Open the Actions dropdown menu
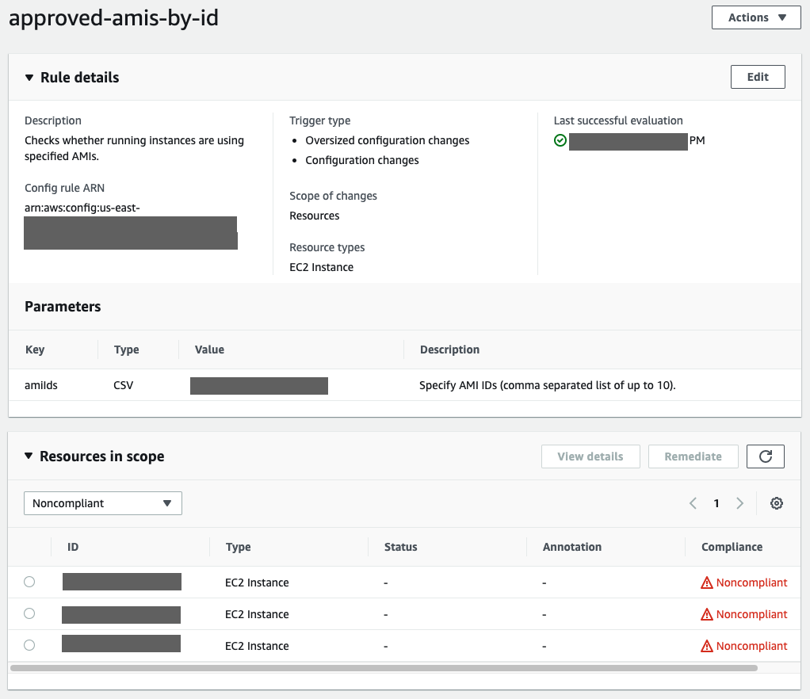This screenshot has width=810, height=699. click(x=755, y=17)
